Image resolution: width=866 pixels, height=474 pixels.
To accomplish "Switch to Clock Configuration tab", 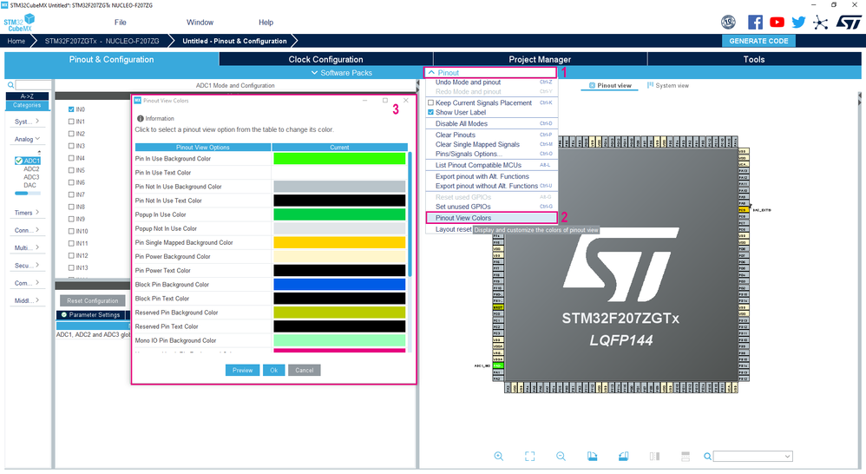I will coord(326,59).
